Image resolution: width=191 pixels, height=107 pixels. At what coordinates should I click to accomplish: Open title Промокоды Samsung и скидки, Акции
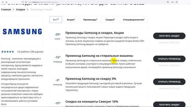point(95,33)
